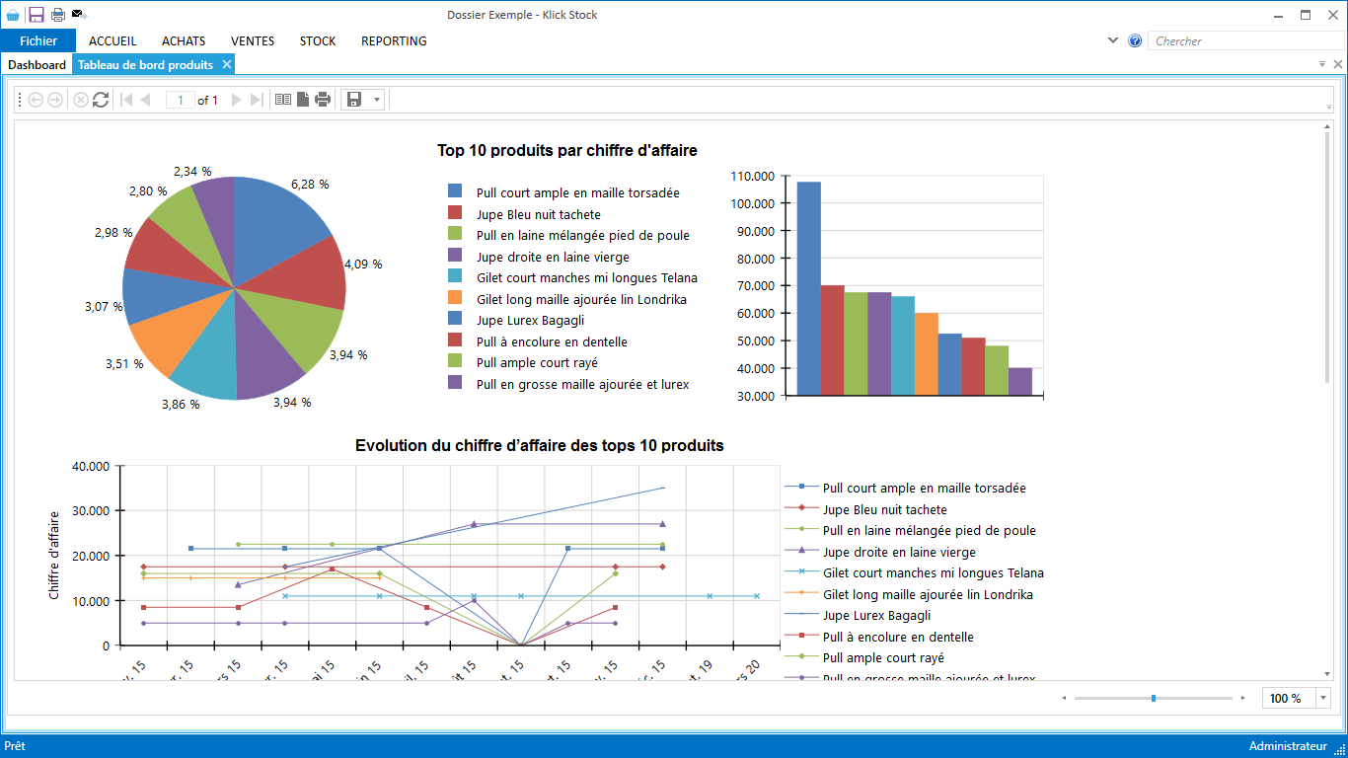Click the save icon in title bar

tap(37, 15)
